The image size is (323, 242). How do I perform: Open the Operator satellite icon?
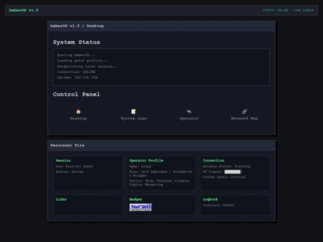click(x=189, y=112)
